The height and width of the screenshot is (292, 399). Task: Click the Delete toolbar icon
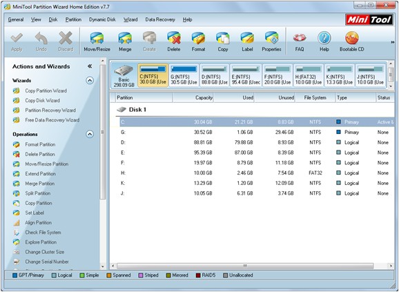(174, 38)
